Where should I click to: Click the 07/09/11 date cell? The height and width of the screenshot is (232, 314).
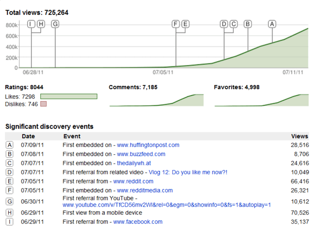click(32, 145)
